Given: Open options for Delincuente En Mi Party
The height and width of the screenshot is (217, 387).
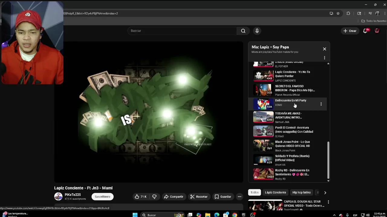Looking at the screenshot, I should point(321,104).
